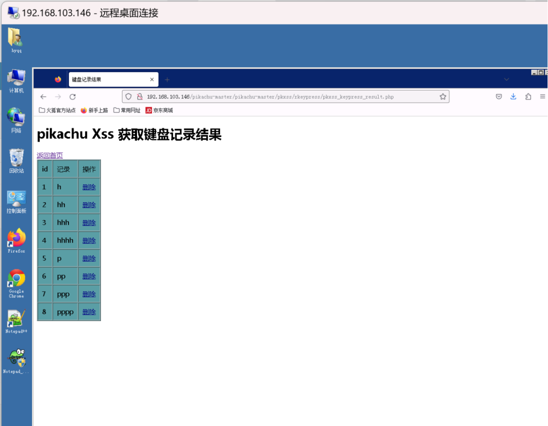Open the Extensions icon in the toolbar

[x=528, y=96]
